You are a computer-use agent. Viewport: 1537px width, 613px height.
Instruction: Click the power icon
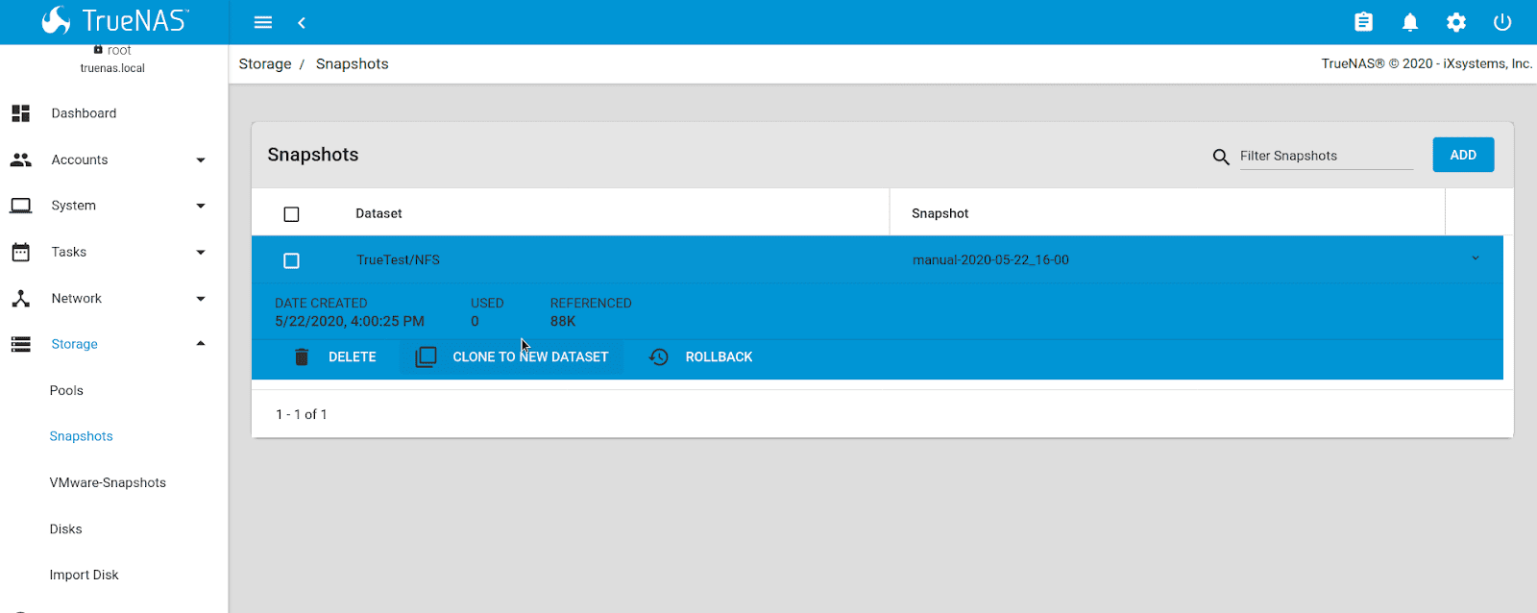(1502, 22)
